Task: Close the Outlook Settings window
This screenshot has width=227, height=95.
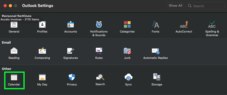Action: point(5,6)
